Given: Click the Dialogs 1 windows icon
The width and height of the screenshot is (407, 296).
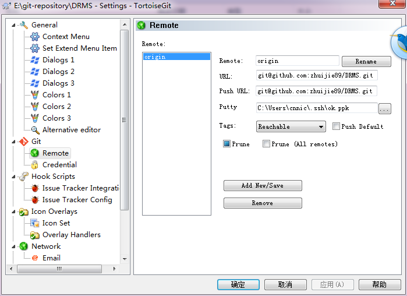Looking at the screenshot, I should (x=35, y=60).
